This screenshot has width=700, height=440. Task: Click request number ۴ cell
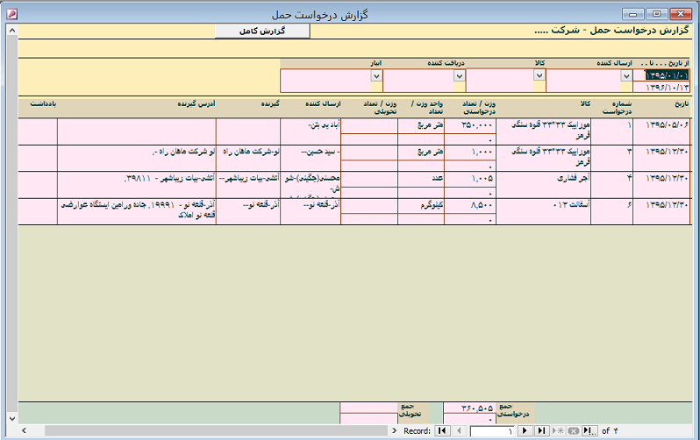click(611, 185)
